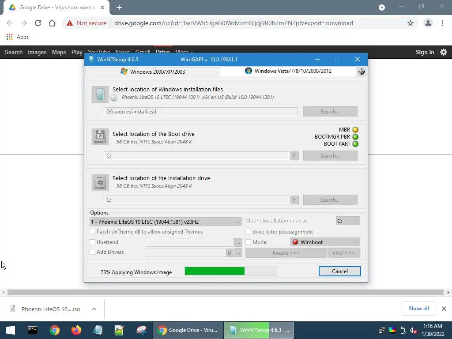Click the green BOOT PART status indicator
Image resolution: width=452 pixels, height=339 pixels.
coord(355,144)
